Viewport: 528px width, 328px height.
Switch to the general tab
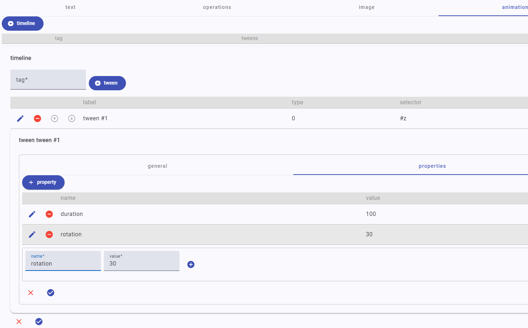[157, 166]
